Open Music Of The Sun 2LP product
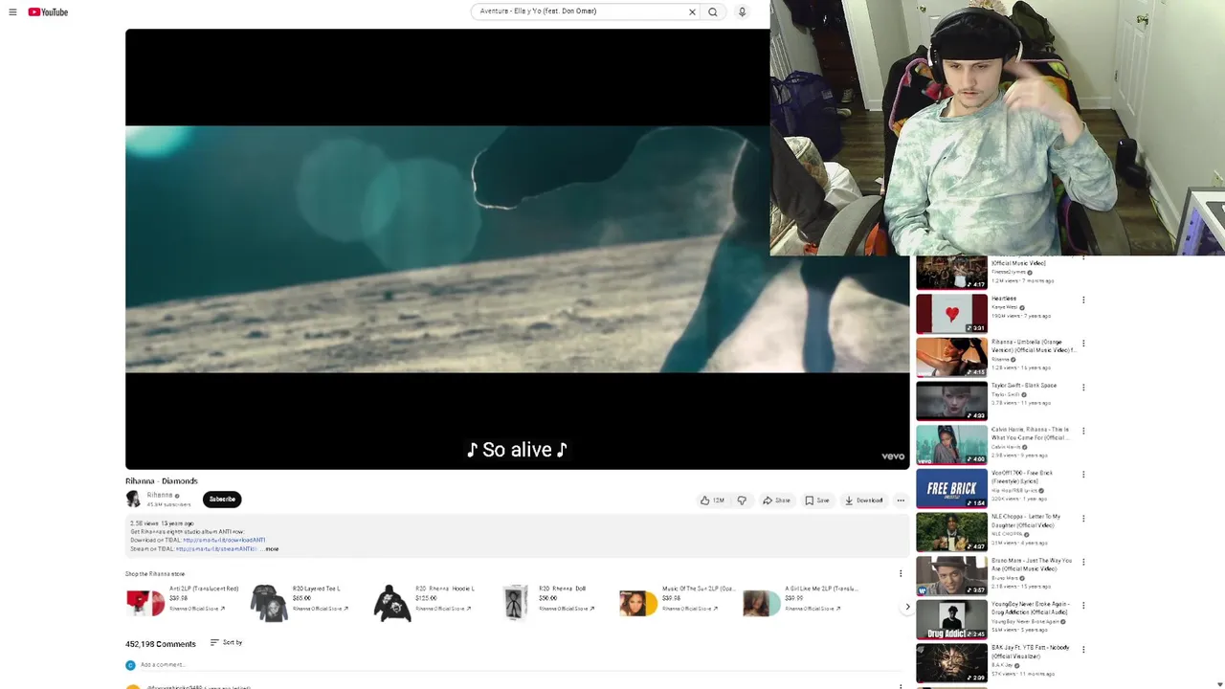Screen dimensions: 1225x689 676,602
